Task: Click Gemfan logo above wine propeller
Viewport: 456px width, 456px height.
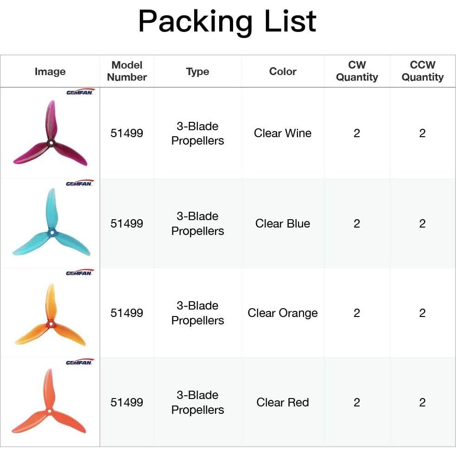Action: (x=80, y=92)
